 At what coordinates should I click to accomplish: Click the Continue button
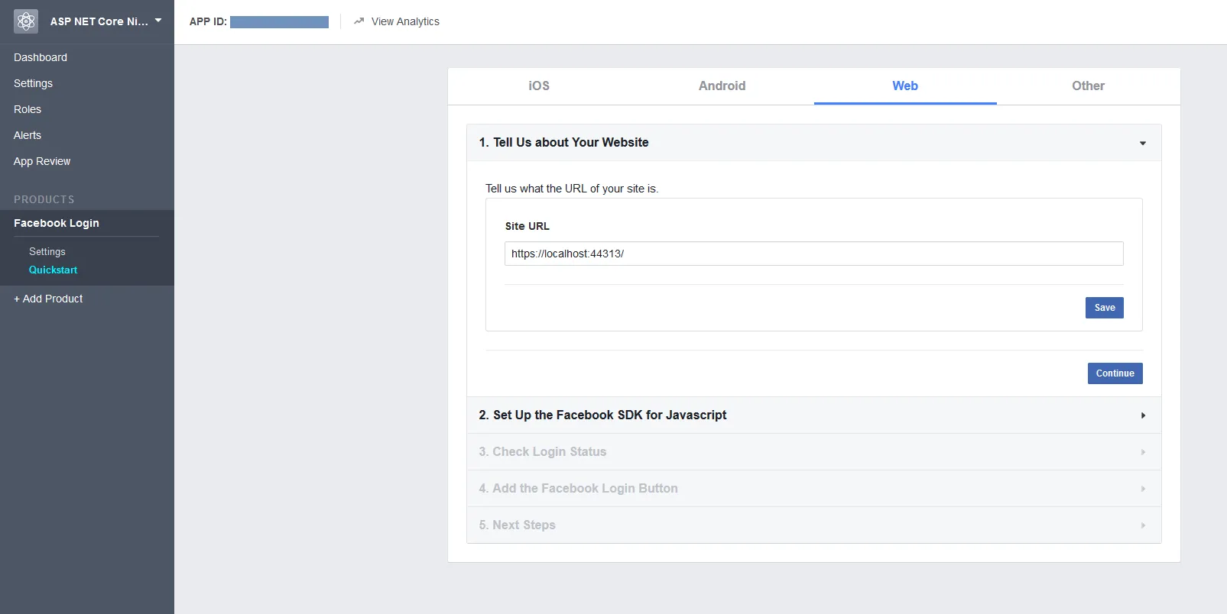coord(1115,373)
